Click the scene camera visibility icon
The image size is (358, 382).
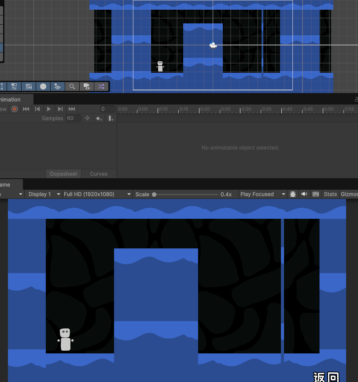tap(87, 86)
